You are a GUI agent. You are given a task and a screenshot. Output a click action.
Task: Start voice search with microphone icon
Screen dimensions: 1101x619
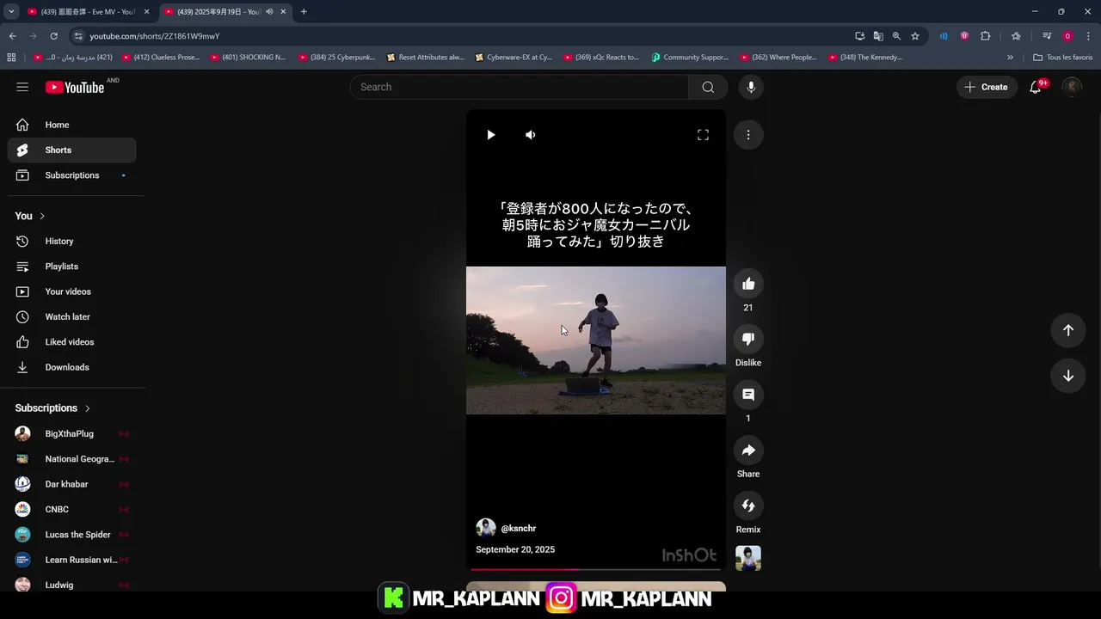751,87
